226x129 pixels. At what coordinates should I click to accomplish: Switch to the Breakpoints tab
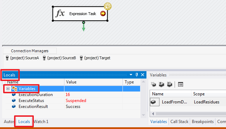(x=203, y=122)
